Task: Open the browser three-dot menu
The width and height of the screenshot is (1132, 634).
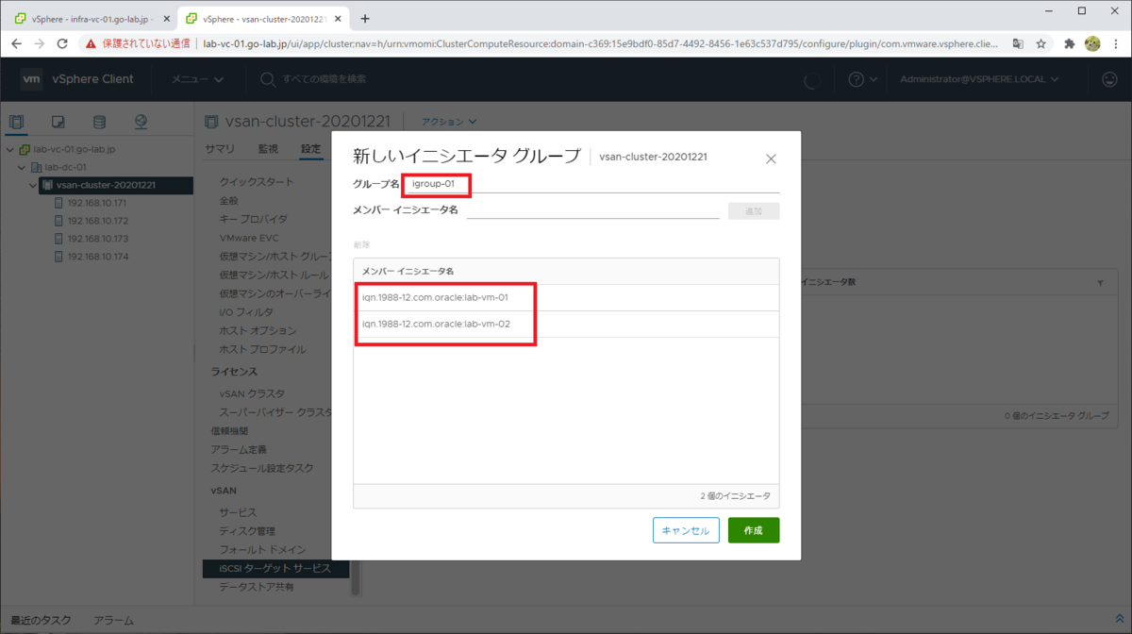Action: [x=1116, y=43]
